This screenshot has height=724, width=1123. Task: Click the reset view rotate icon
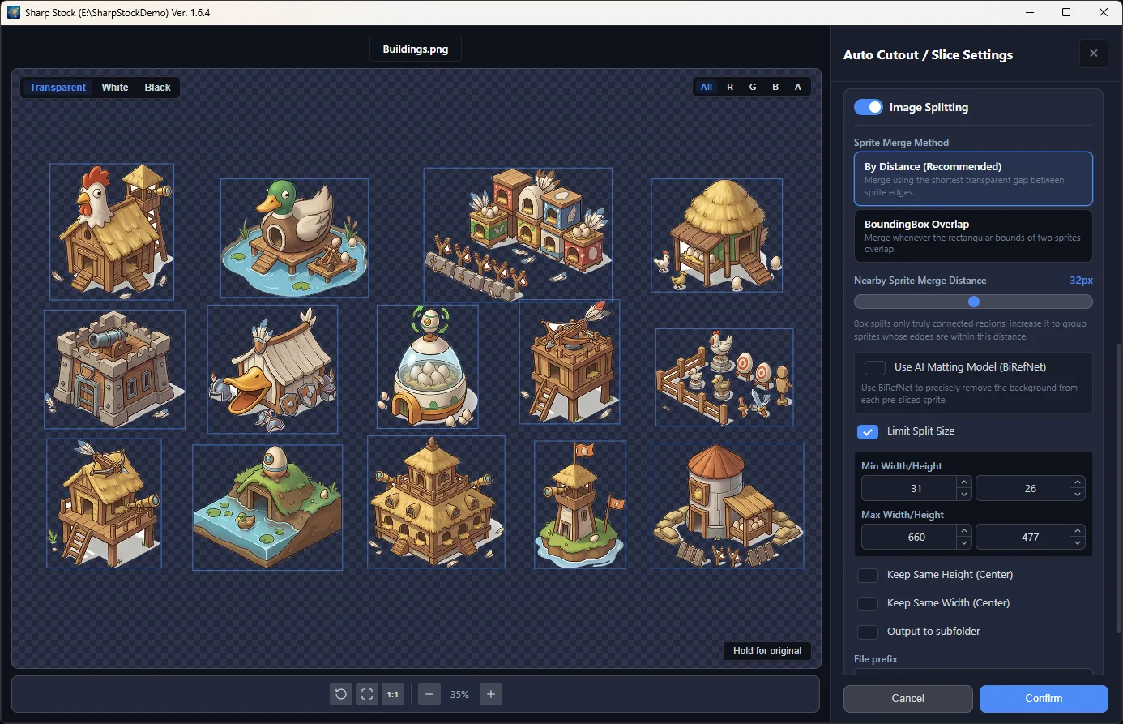click(341, 694)
